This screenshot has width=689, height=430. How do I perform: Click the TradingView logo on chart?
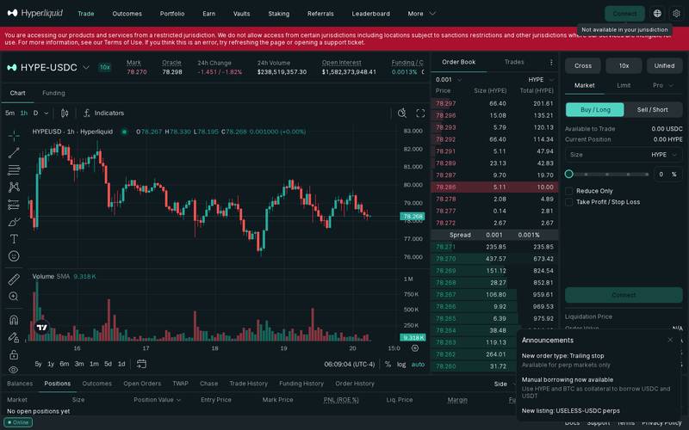[42, 328]
